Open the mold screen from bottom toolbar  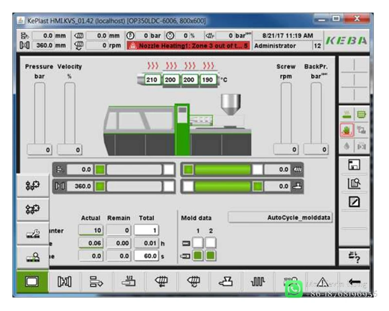[x=64, y=282]
